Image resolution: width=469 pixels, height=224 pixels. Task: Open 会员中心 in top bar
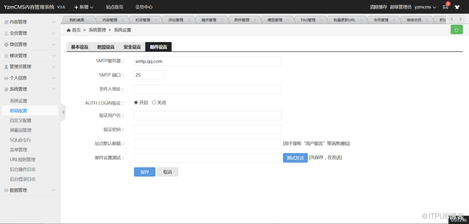144,7
